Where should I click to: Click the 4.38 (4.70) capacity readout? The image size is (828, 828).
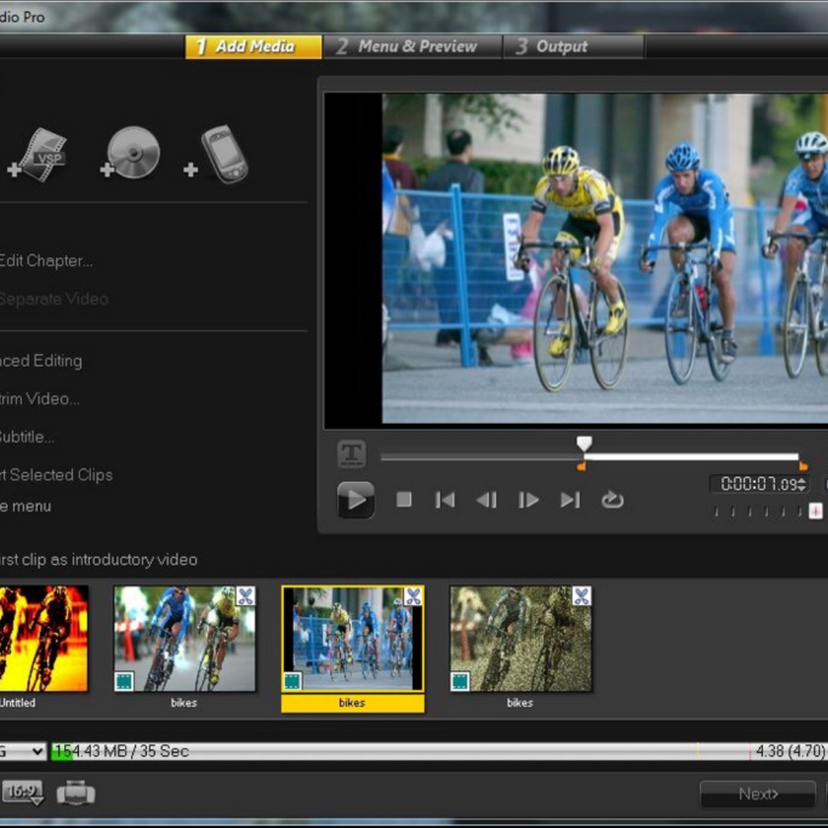pos(790,751)
